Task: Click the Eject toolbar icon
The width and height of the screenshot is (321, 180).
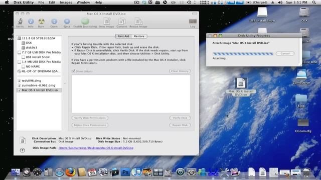Action: pos(67,22)
